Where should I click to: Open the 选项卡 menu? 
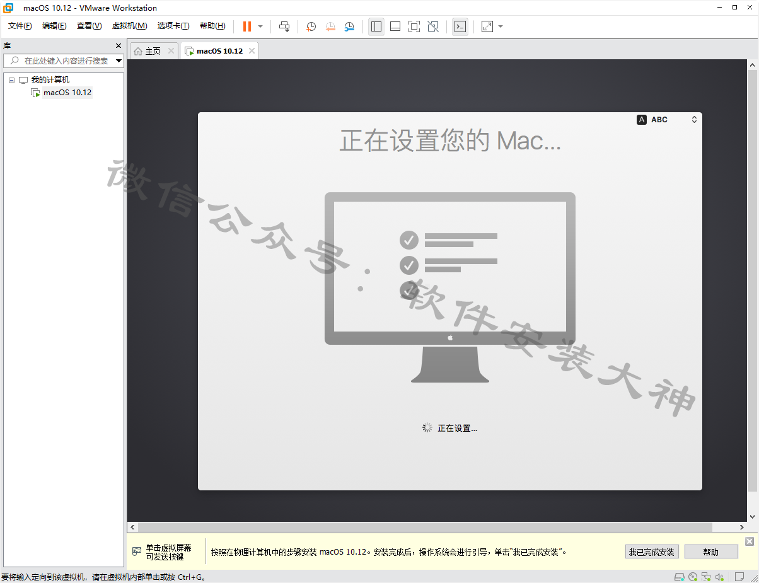pos(173,26)
